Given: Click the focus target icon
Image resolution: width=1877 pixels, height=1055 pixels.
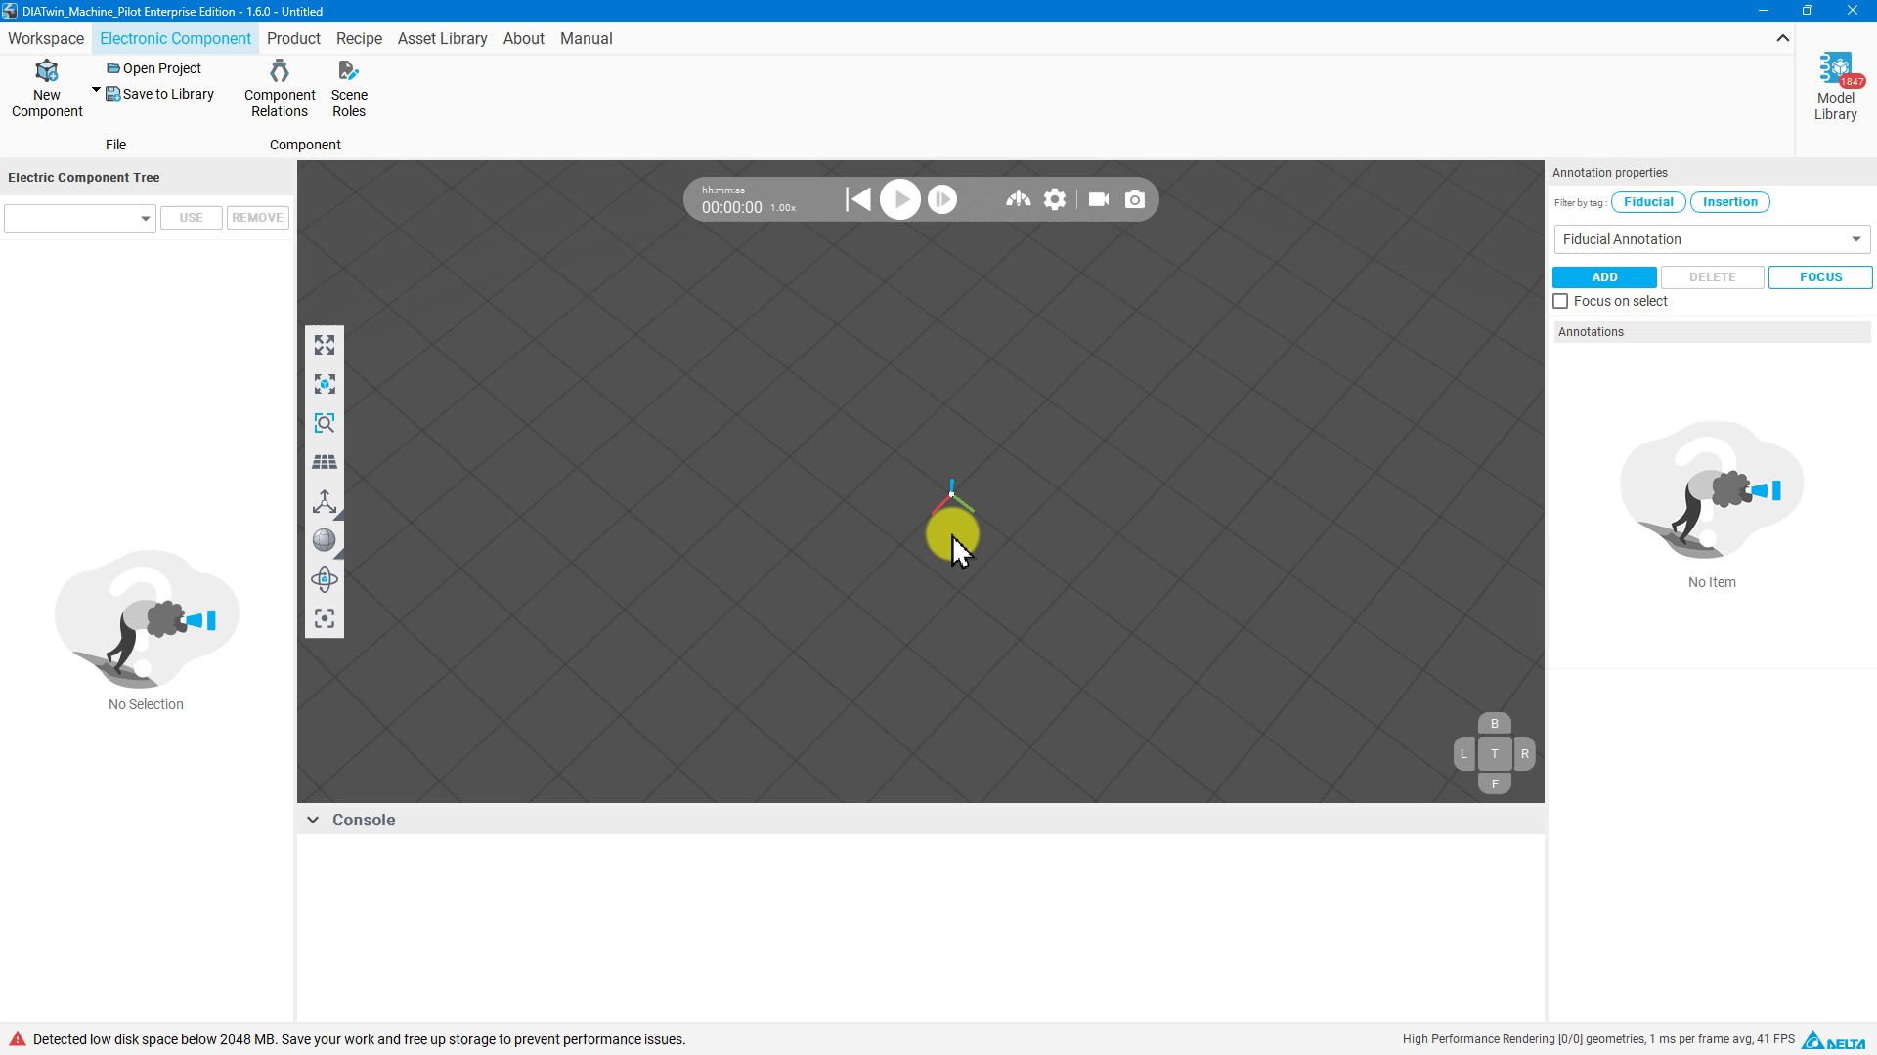Looking at the screenshot, I should pyautogui.click(x=325, y=618).
